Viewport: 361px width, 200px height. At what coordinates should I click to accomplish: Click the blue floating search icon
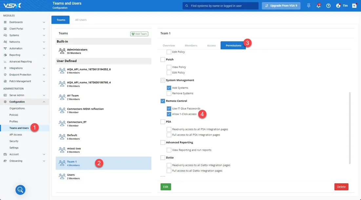20,189
